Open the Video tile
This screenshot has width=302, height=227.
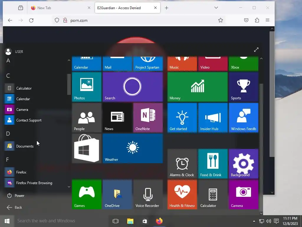(x=213, y=64)
